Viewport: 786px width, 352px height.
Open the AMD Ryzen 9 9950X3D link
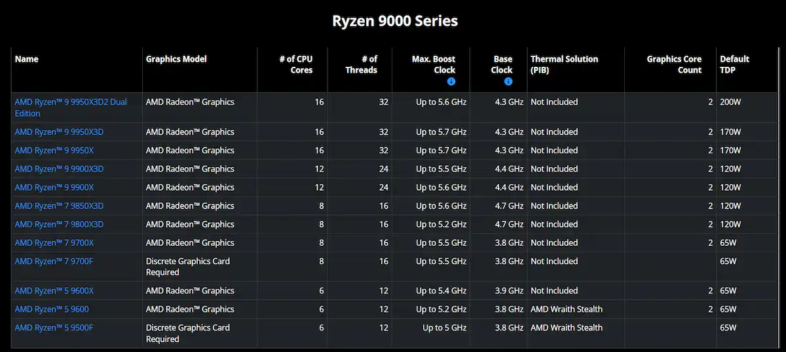[x=59, y=132]
